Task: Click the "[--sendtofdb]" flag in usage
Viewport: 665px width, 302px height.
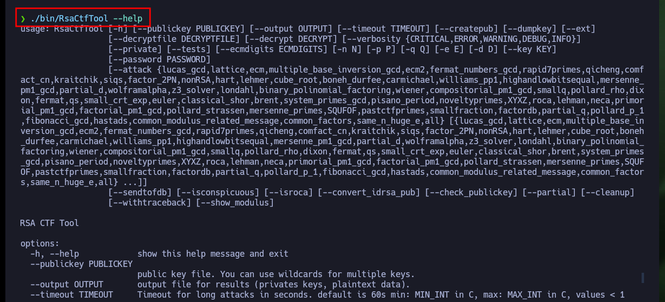Action: [x=140, y=192]
